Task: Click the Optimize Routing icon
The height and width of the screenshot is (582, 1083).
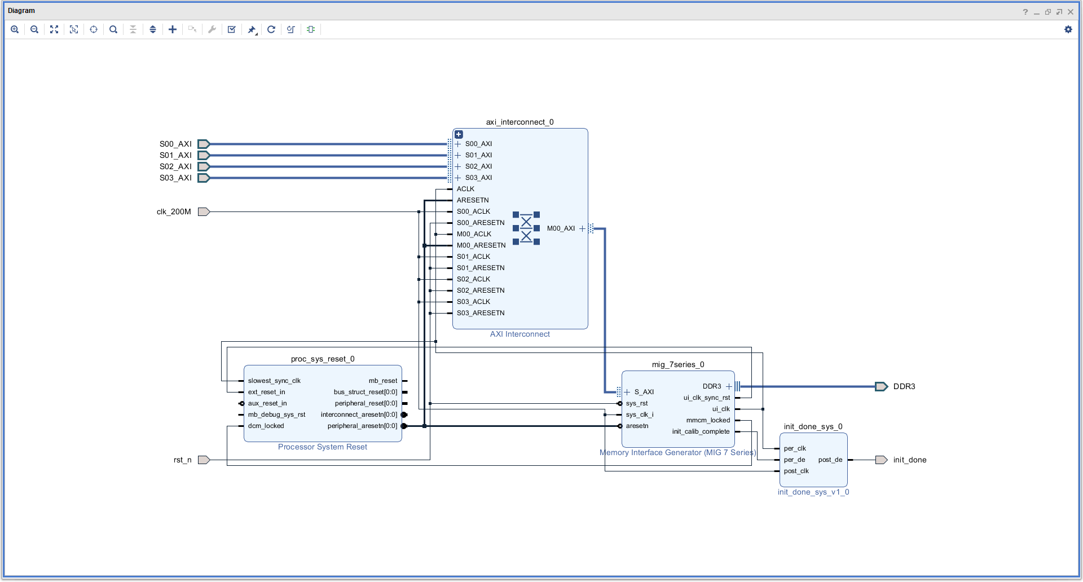Action: tap(291, 29)
